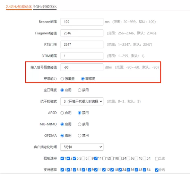The image size is (190, 174).
Task: Disable MU-MIMO with 禁用 radio
Action: click(x=79, y=124)
